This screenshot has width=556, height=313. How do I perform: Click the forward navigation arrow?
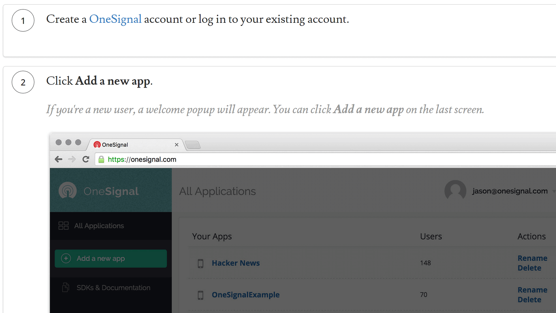coord(72,159)
